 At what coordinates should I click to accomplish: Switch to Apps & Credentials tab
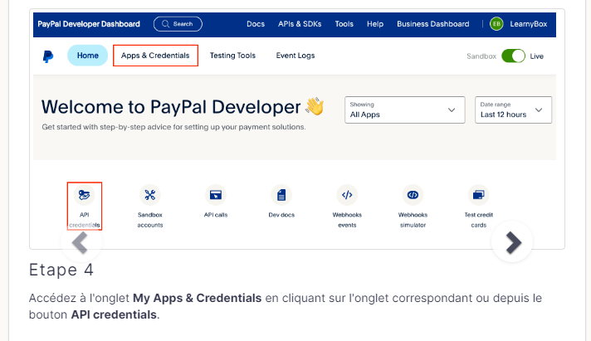[x=155, y=56]
